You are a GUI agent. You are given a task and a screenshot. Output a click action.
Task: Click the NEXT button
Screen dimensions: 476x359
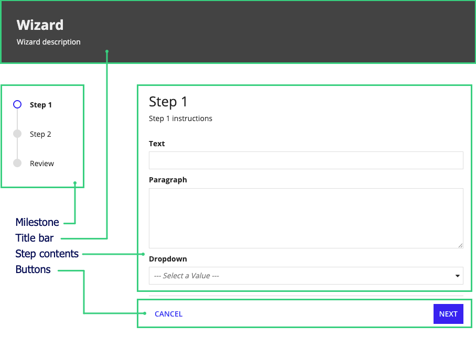click(448, 314)
